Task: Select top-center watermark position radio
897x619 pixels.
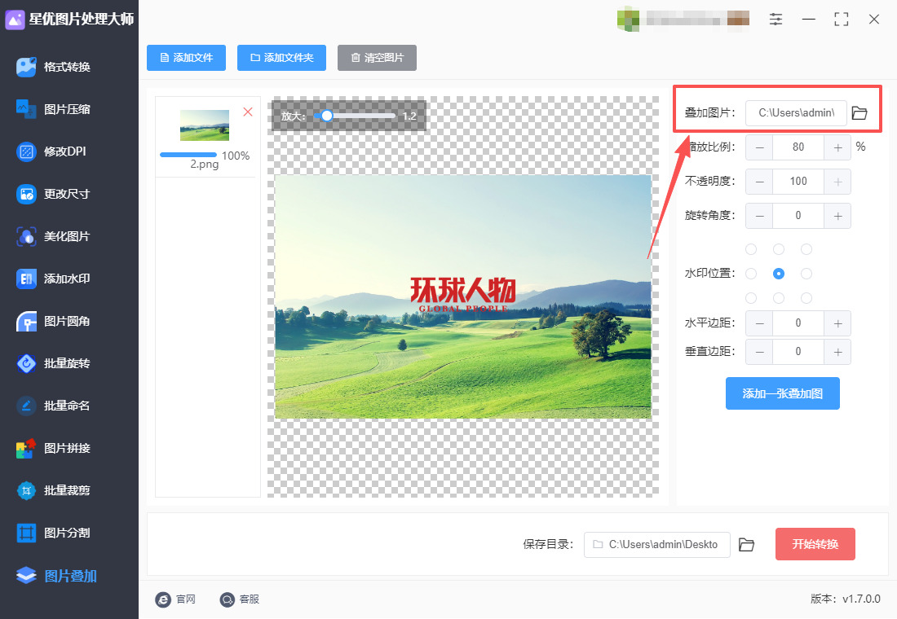Action: [779, 249]
